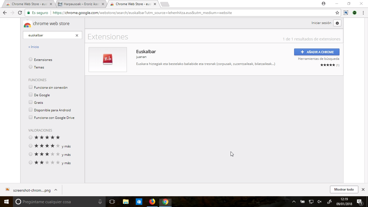This screenshot has width=368, height=207.
Task: Open the Euskalbar extension thumbnail
Action: click(108, 60)
